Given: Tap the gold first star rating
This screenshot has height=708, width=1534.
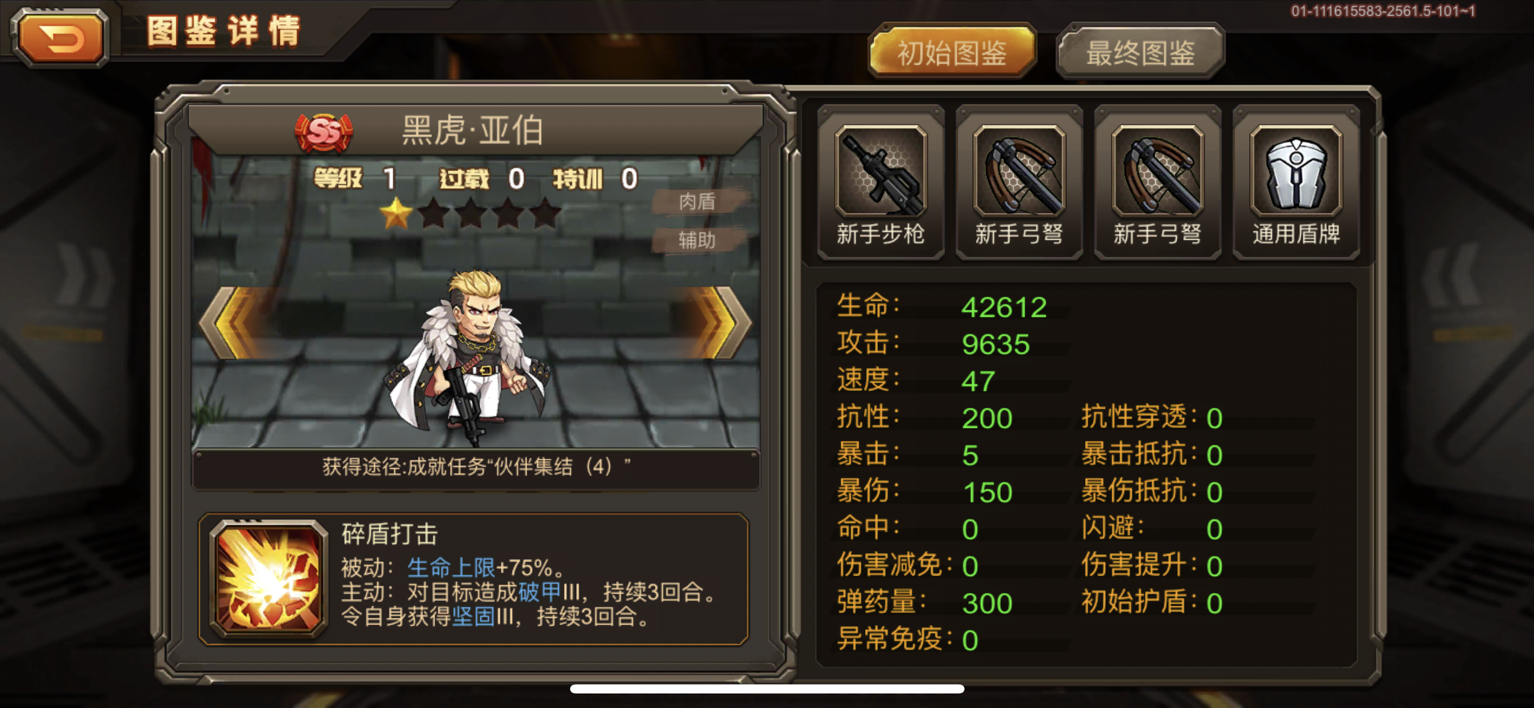Looking at the screenshot, I should tap(396, 214).
